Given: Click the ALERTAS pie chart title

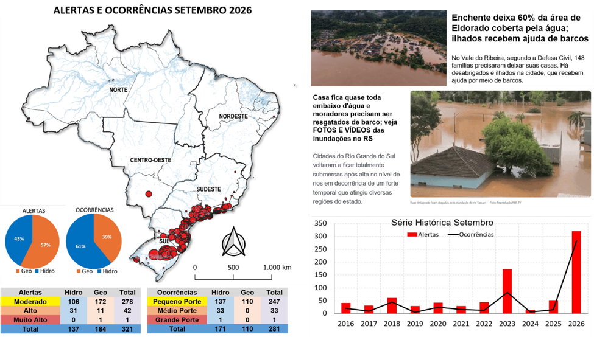Looking at the screenshot, I should click(34, 210).
